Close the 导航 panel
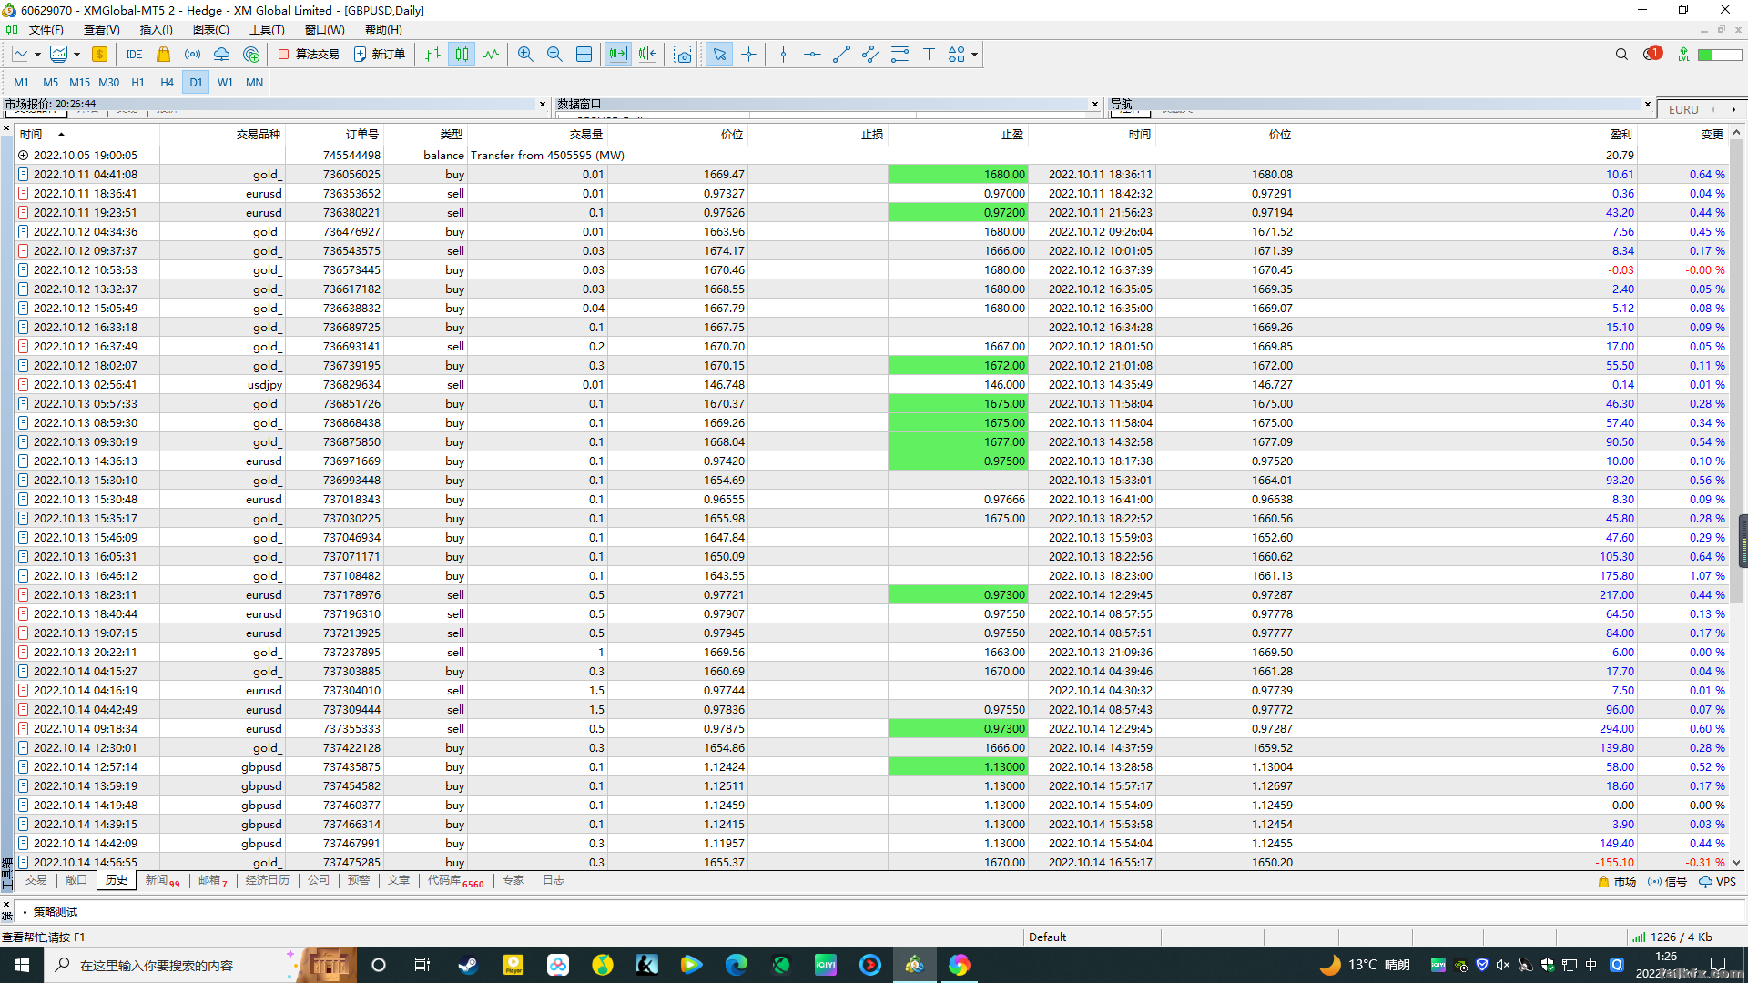The height and width of the screenshot is (983, 1748). (1648, 104)
